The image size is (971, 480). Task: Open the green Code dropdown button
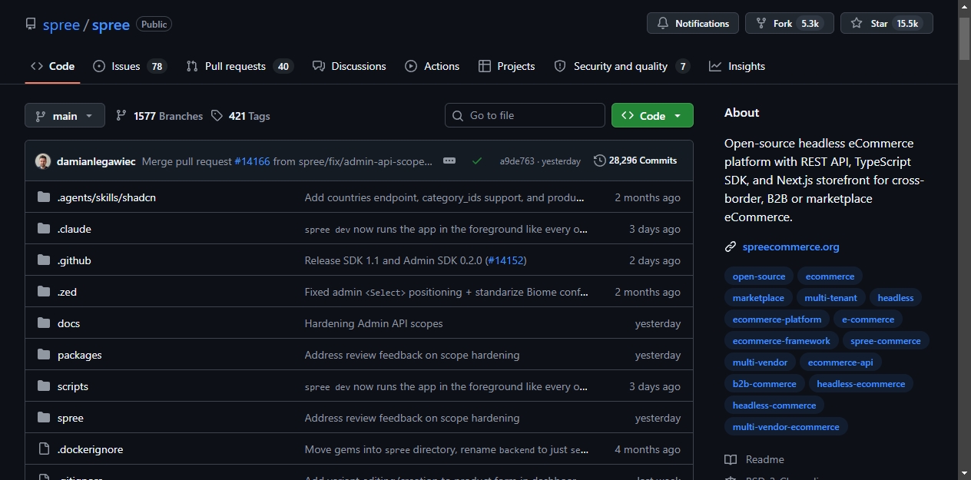(x=652, y=115)
